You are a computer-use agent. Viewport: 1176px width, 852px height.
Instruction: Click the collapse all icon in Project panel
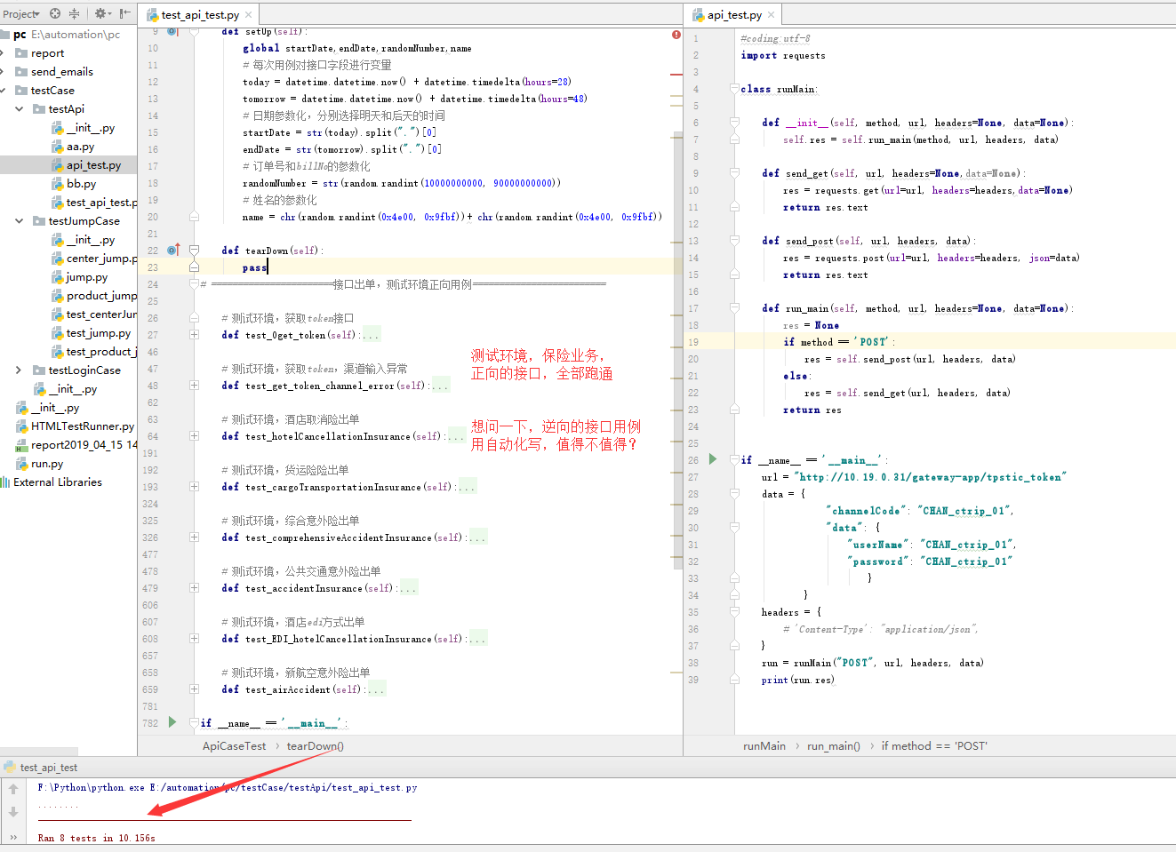click(74, 13)
